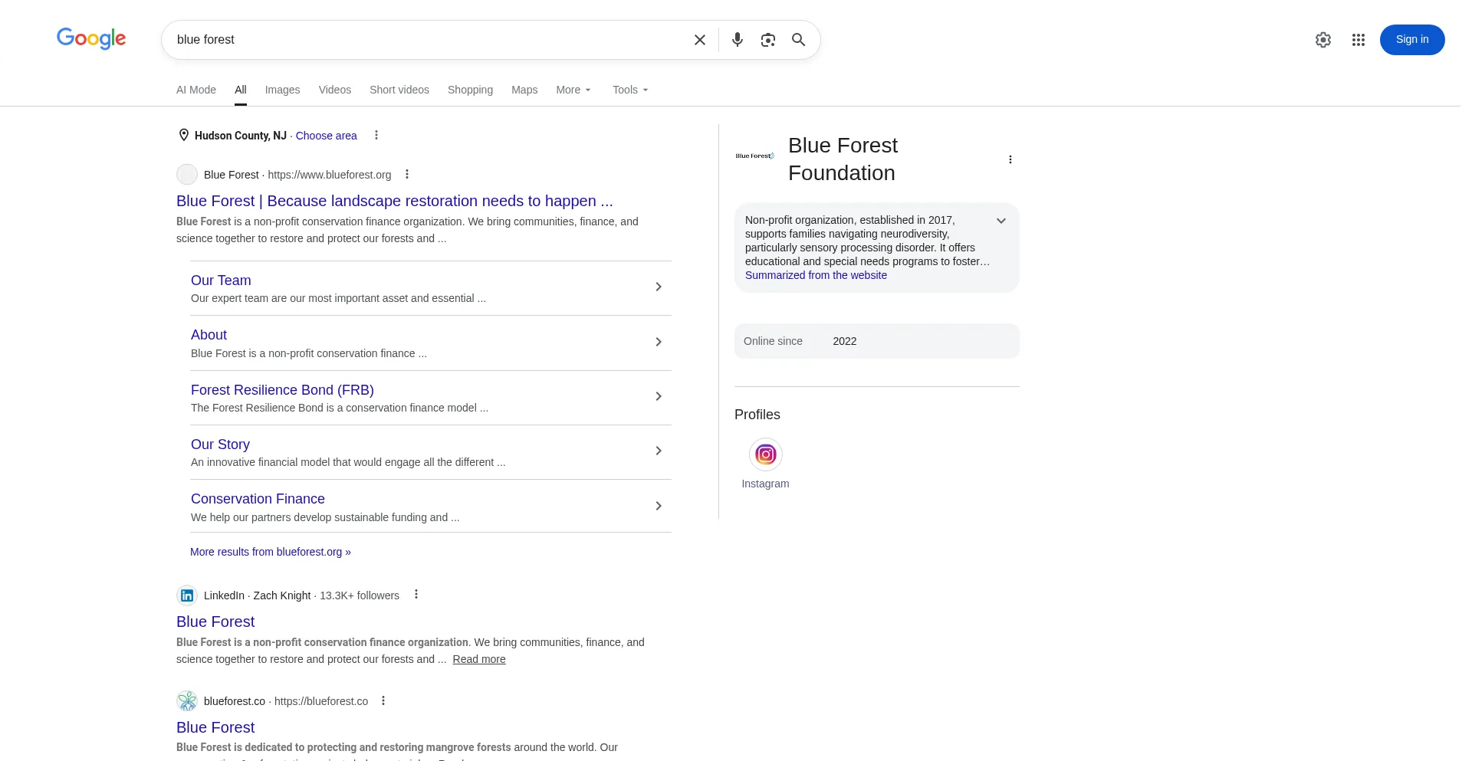Start voice search with microphone icon
Viewport: 1472px width, 761px height.
coord(738,40)
